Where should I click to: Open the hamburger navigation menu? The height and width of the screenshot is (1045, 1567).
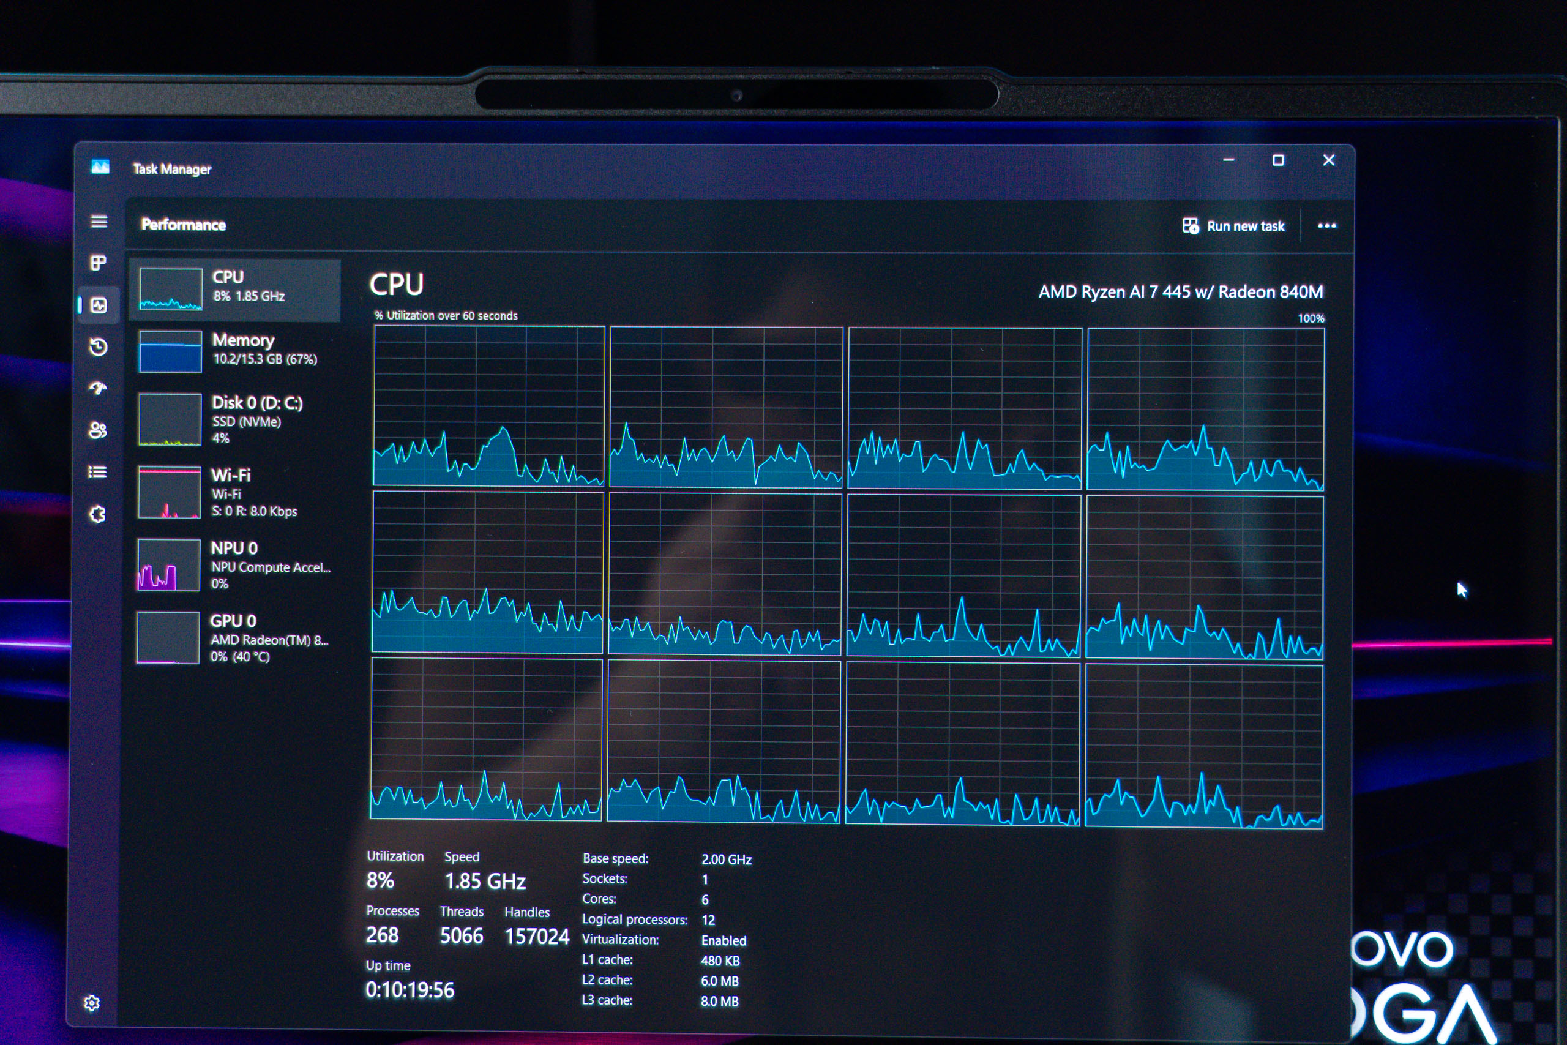pyautogui.click(x=99, y=221)
